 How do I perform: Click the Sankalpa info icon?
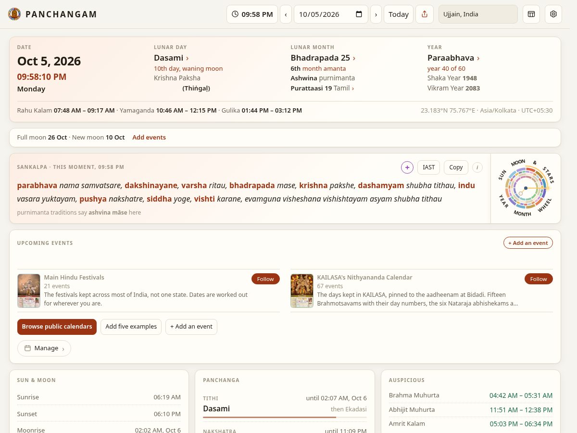pos(477,167)
